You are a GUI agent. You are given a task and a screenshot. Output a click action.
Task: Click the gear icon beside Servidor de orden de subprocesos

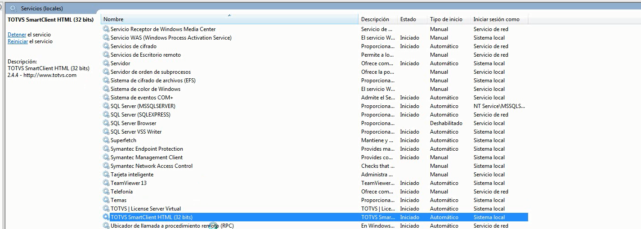point(106,72)
